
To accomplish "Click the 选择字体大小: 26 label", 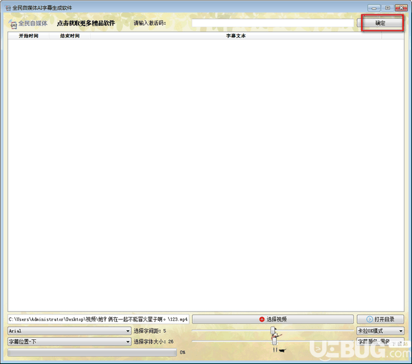I will [x=153, y=341].
